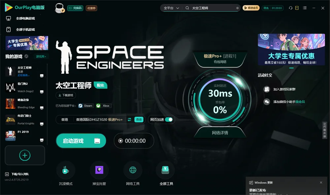Open the 香港国际DHGZ1020 node selector
Viewport: 330px width, 195px height.
click(99, 120)
